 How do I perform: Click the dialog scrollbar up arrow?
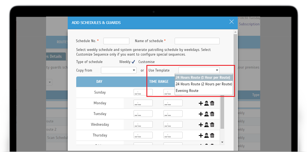235,32
